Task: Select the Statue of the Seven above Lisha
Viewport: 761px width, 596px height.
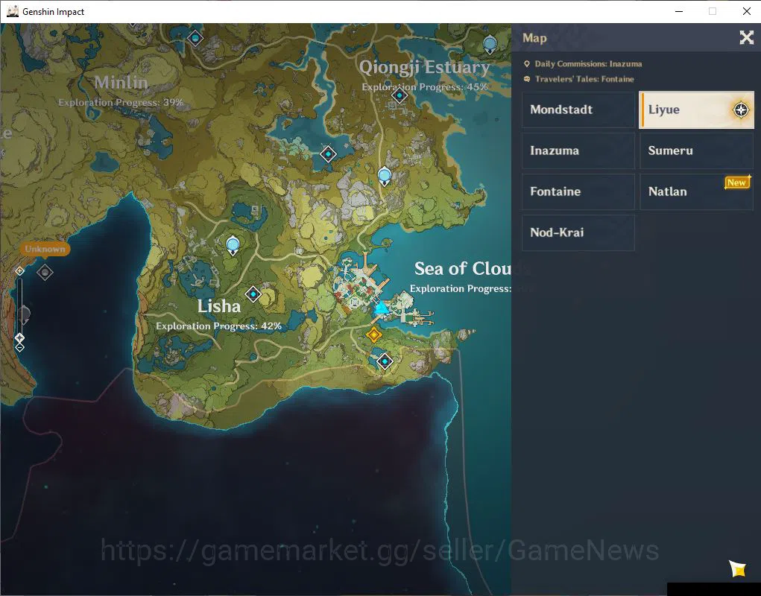Action: 233,245
